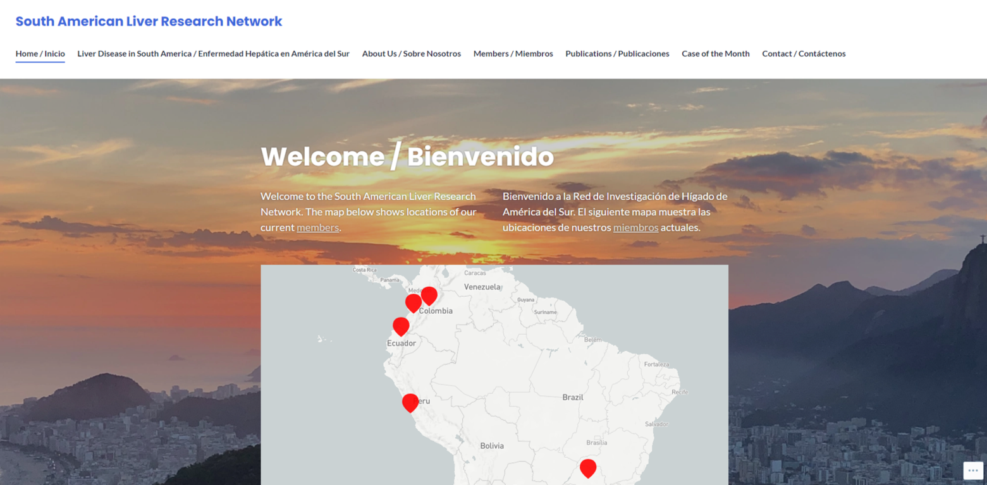The width and height of the screenshot is (987, 485).
Task: Navigate to About Us / Sobre Nosotros
Action: (x=411, y=54)
